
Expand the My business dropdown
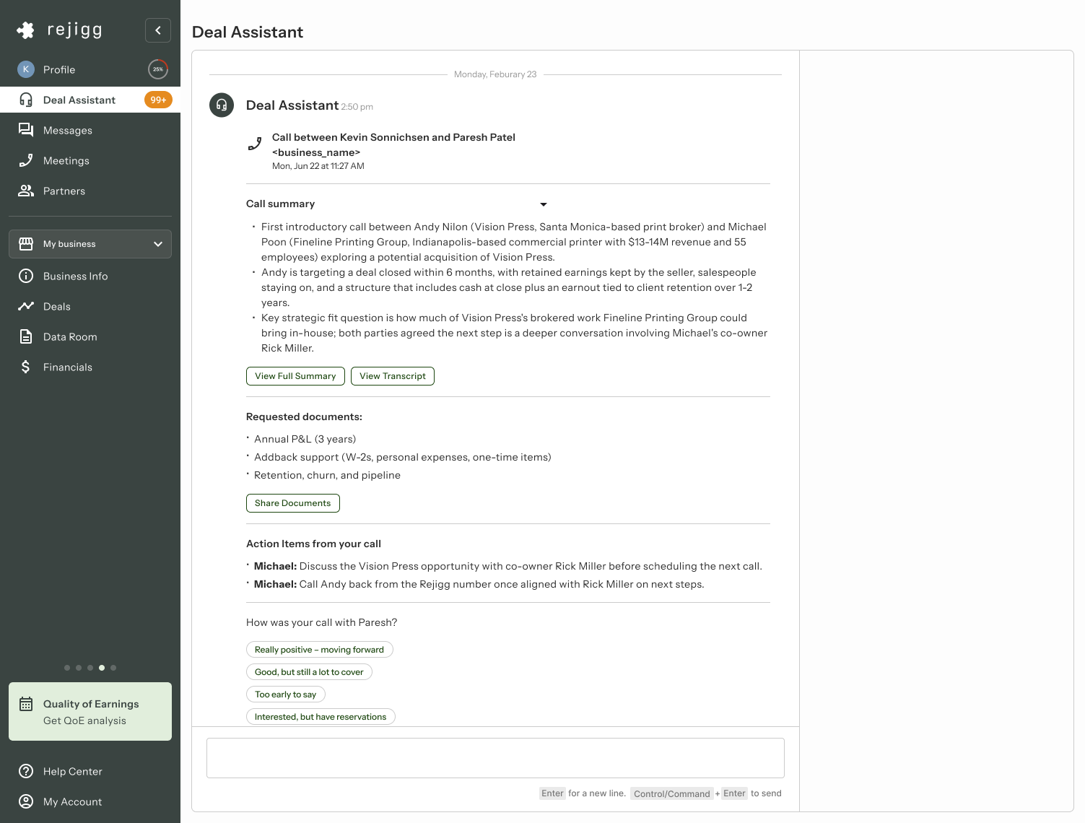point(90,244)
